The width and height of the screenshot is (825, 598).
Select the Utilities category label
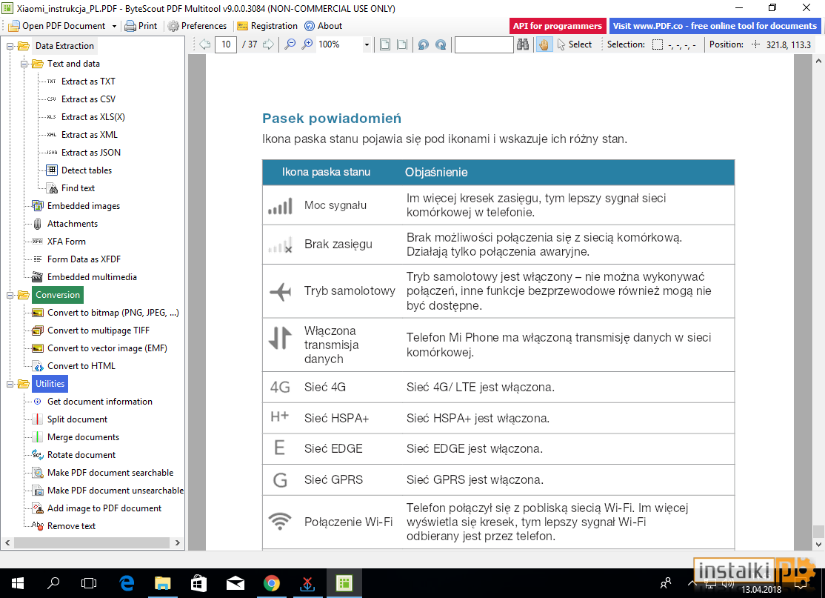pos(50,384)
